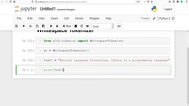Open the command palette keyboard icon
The height and width of the screenshot is (106, 189).
(x=119, y=26)
